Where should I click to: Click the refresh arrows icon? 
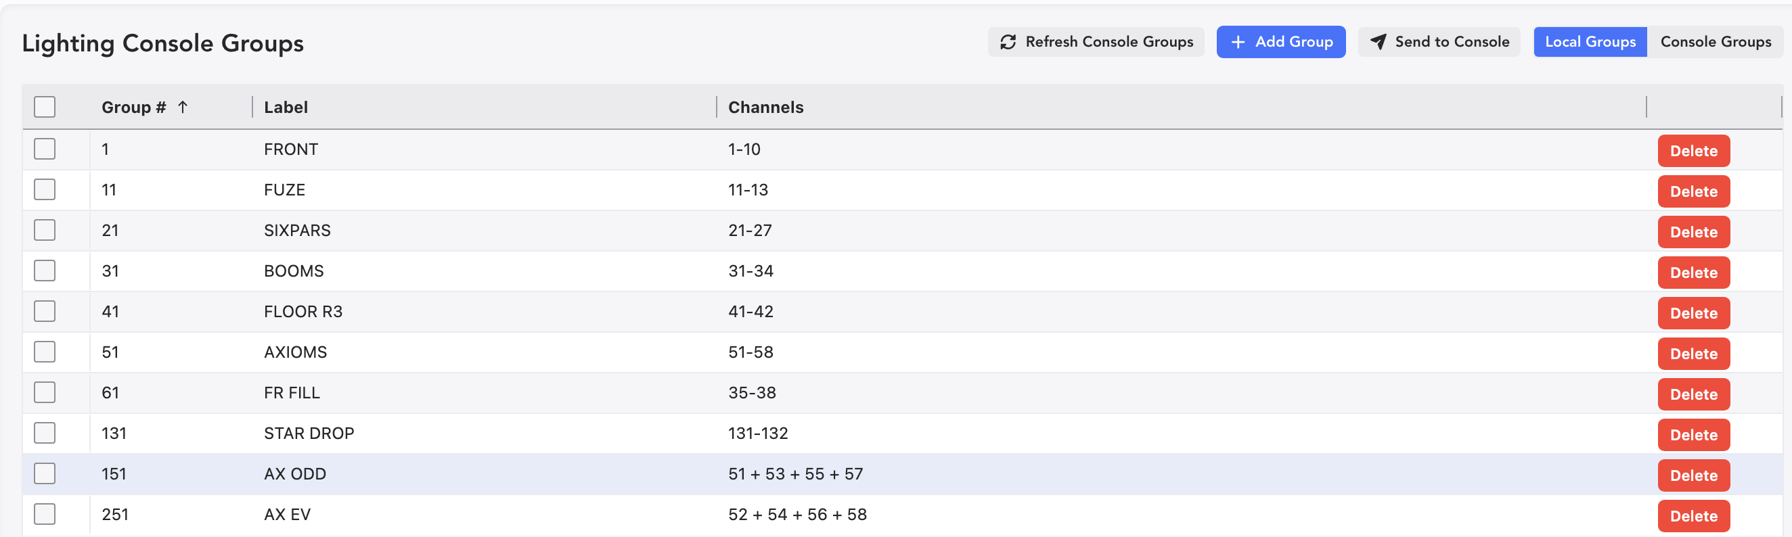tap(1008, 43)
